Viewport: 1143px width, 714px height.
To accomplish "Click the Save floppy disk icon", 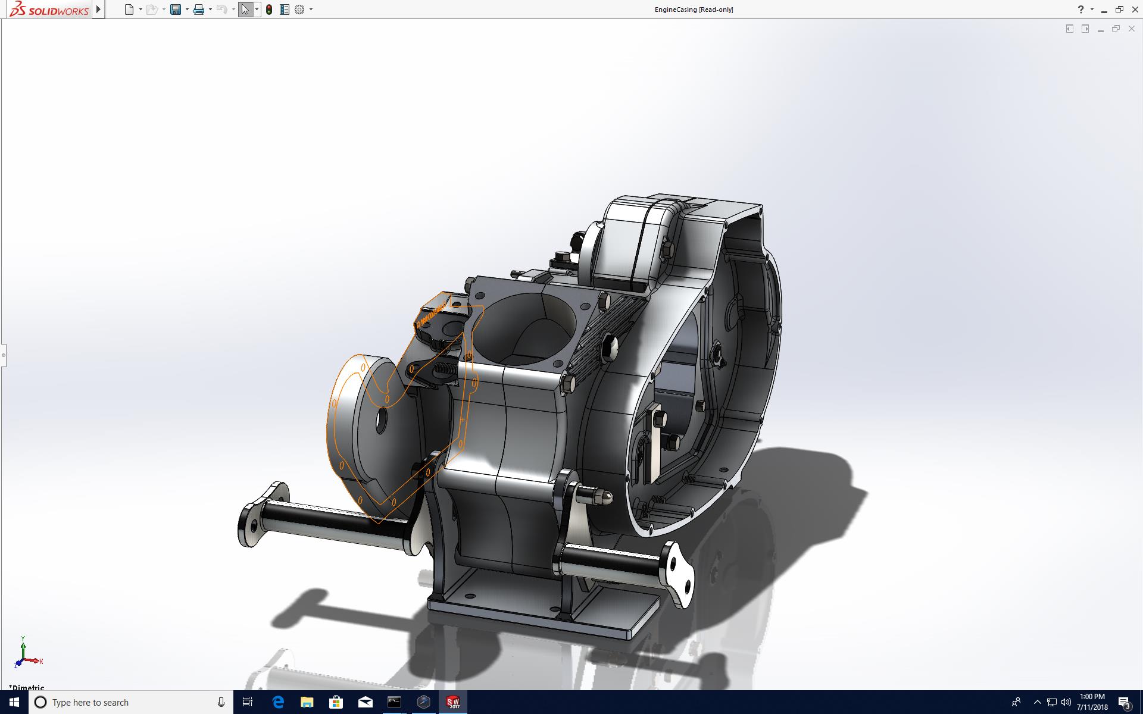I will click(176, 10).
